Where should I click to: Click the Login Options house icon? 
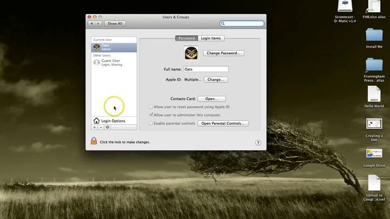point(96,120)
